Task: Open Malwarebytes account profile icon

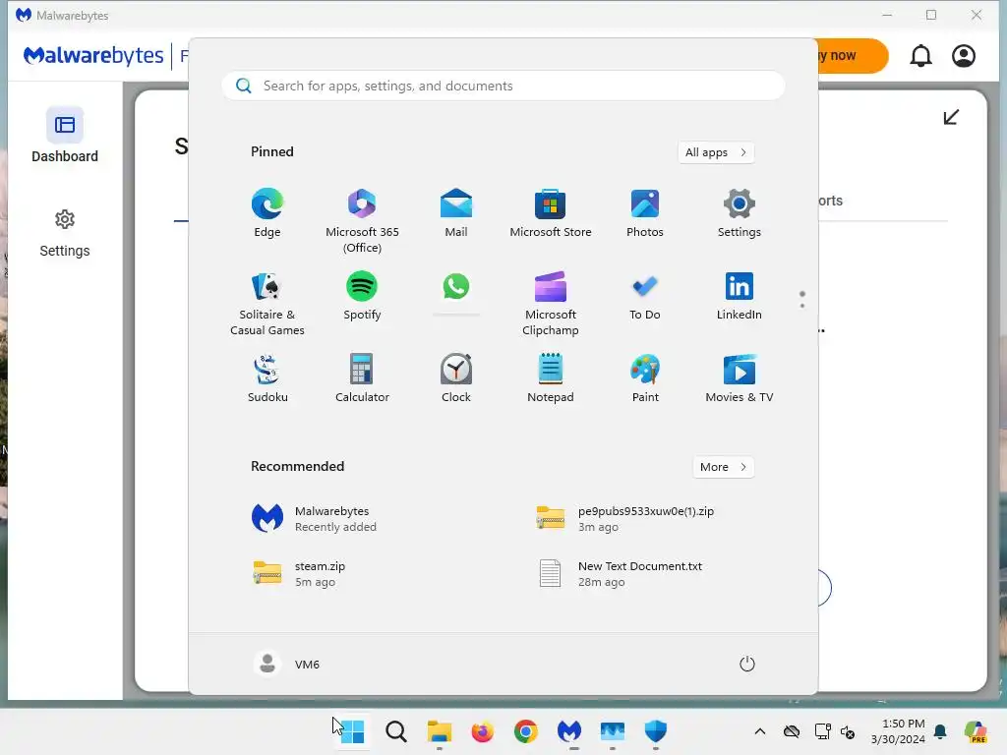Action: (x=964, y=56)
